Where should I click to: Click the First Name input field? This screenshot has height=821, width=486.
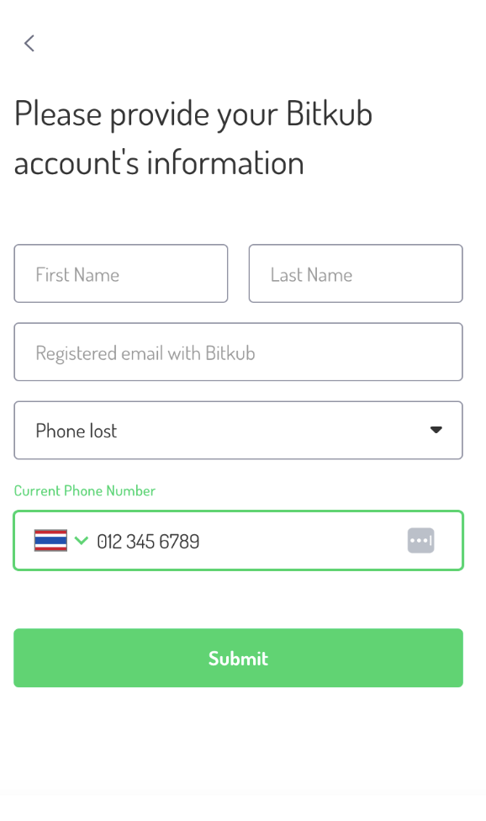pos(120,273)
